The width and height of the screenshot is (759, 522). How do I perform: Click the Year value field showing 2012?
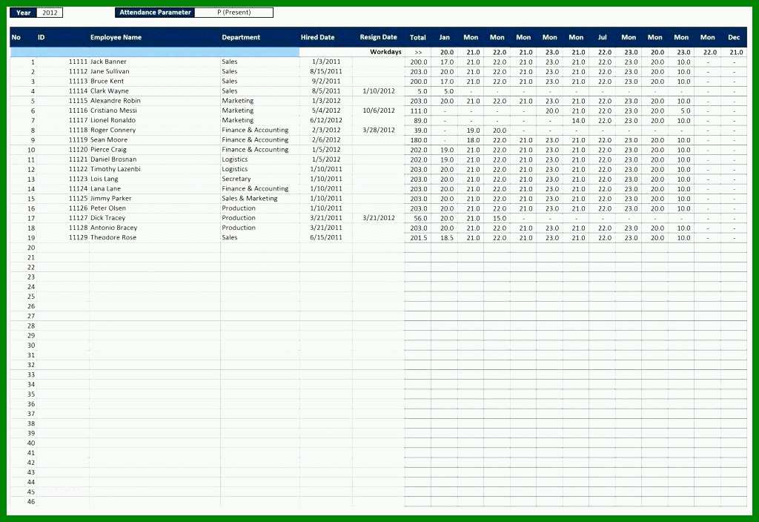pyautogui.click(x=50, y=13)
